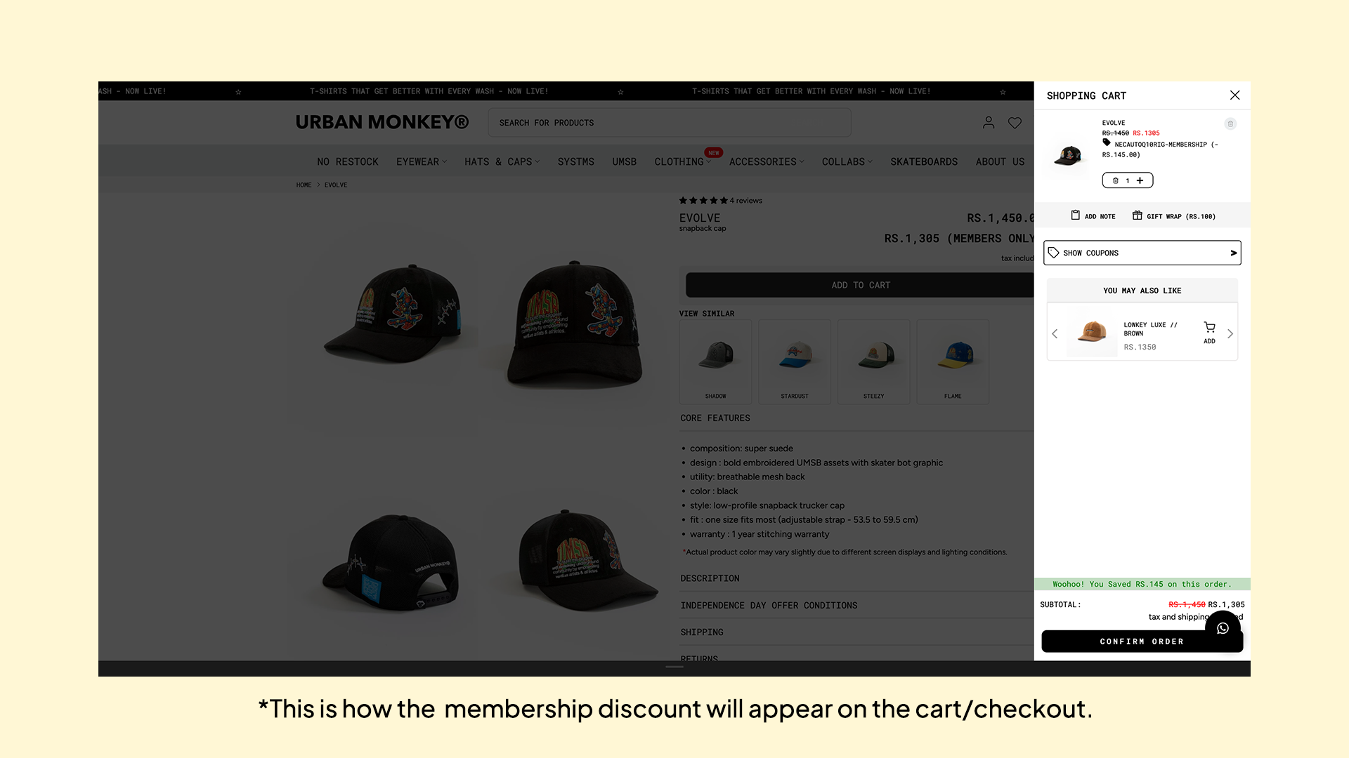Close the shopping cart panel
This screenshot has height=758, width=1349.
tap(1234, 95)
